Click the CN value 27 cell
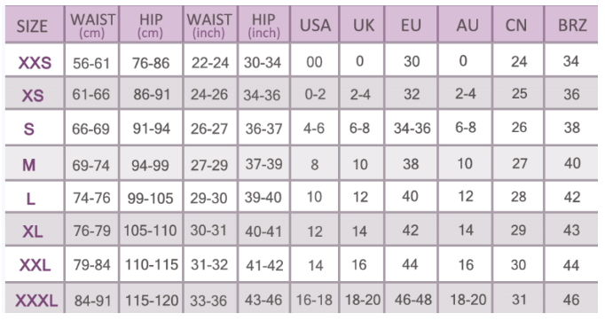Screen dimensions: 605x321 (x=518, y=163)
